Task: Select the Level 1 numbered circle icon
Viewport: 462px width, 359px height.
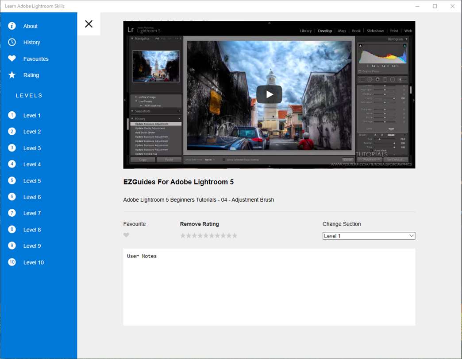Action: pyautogui.click(x=12, y=115)
